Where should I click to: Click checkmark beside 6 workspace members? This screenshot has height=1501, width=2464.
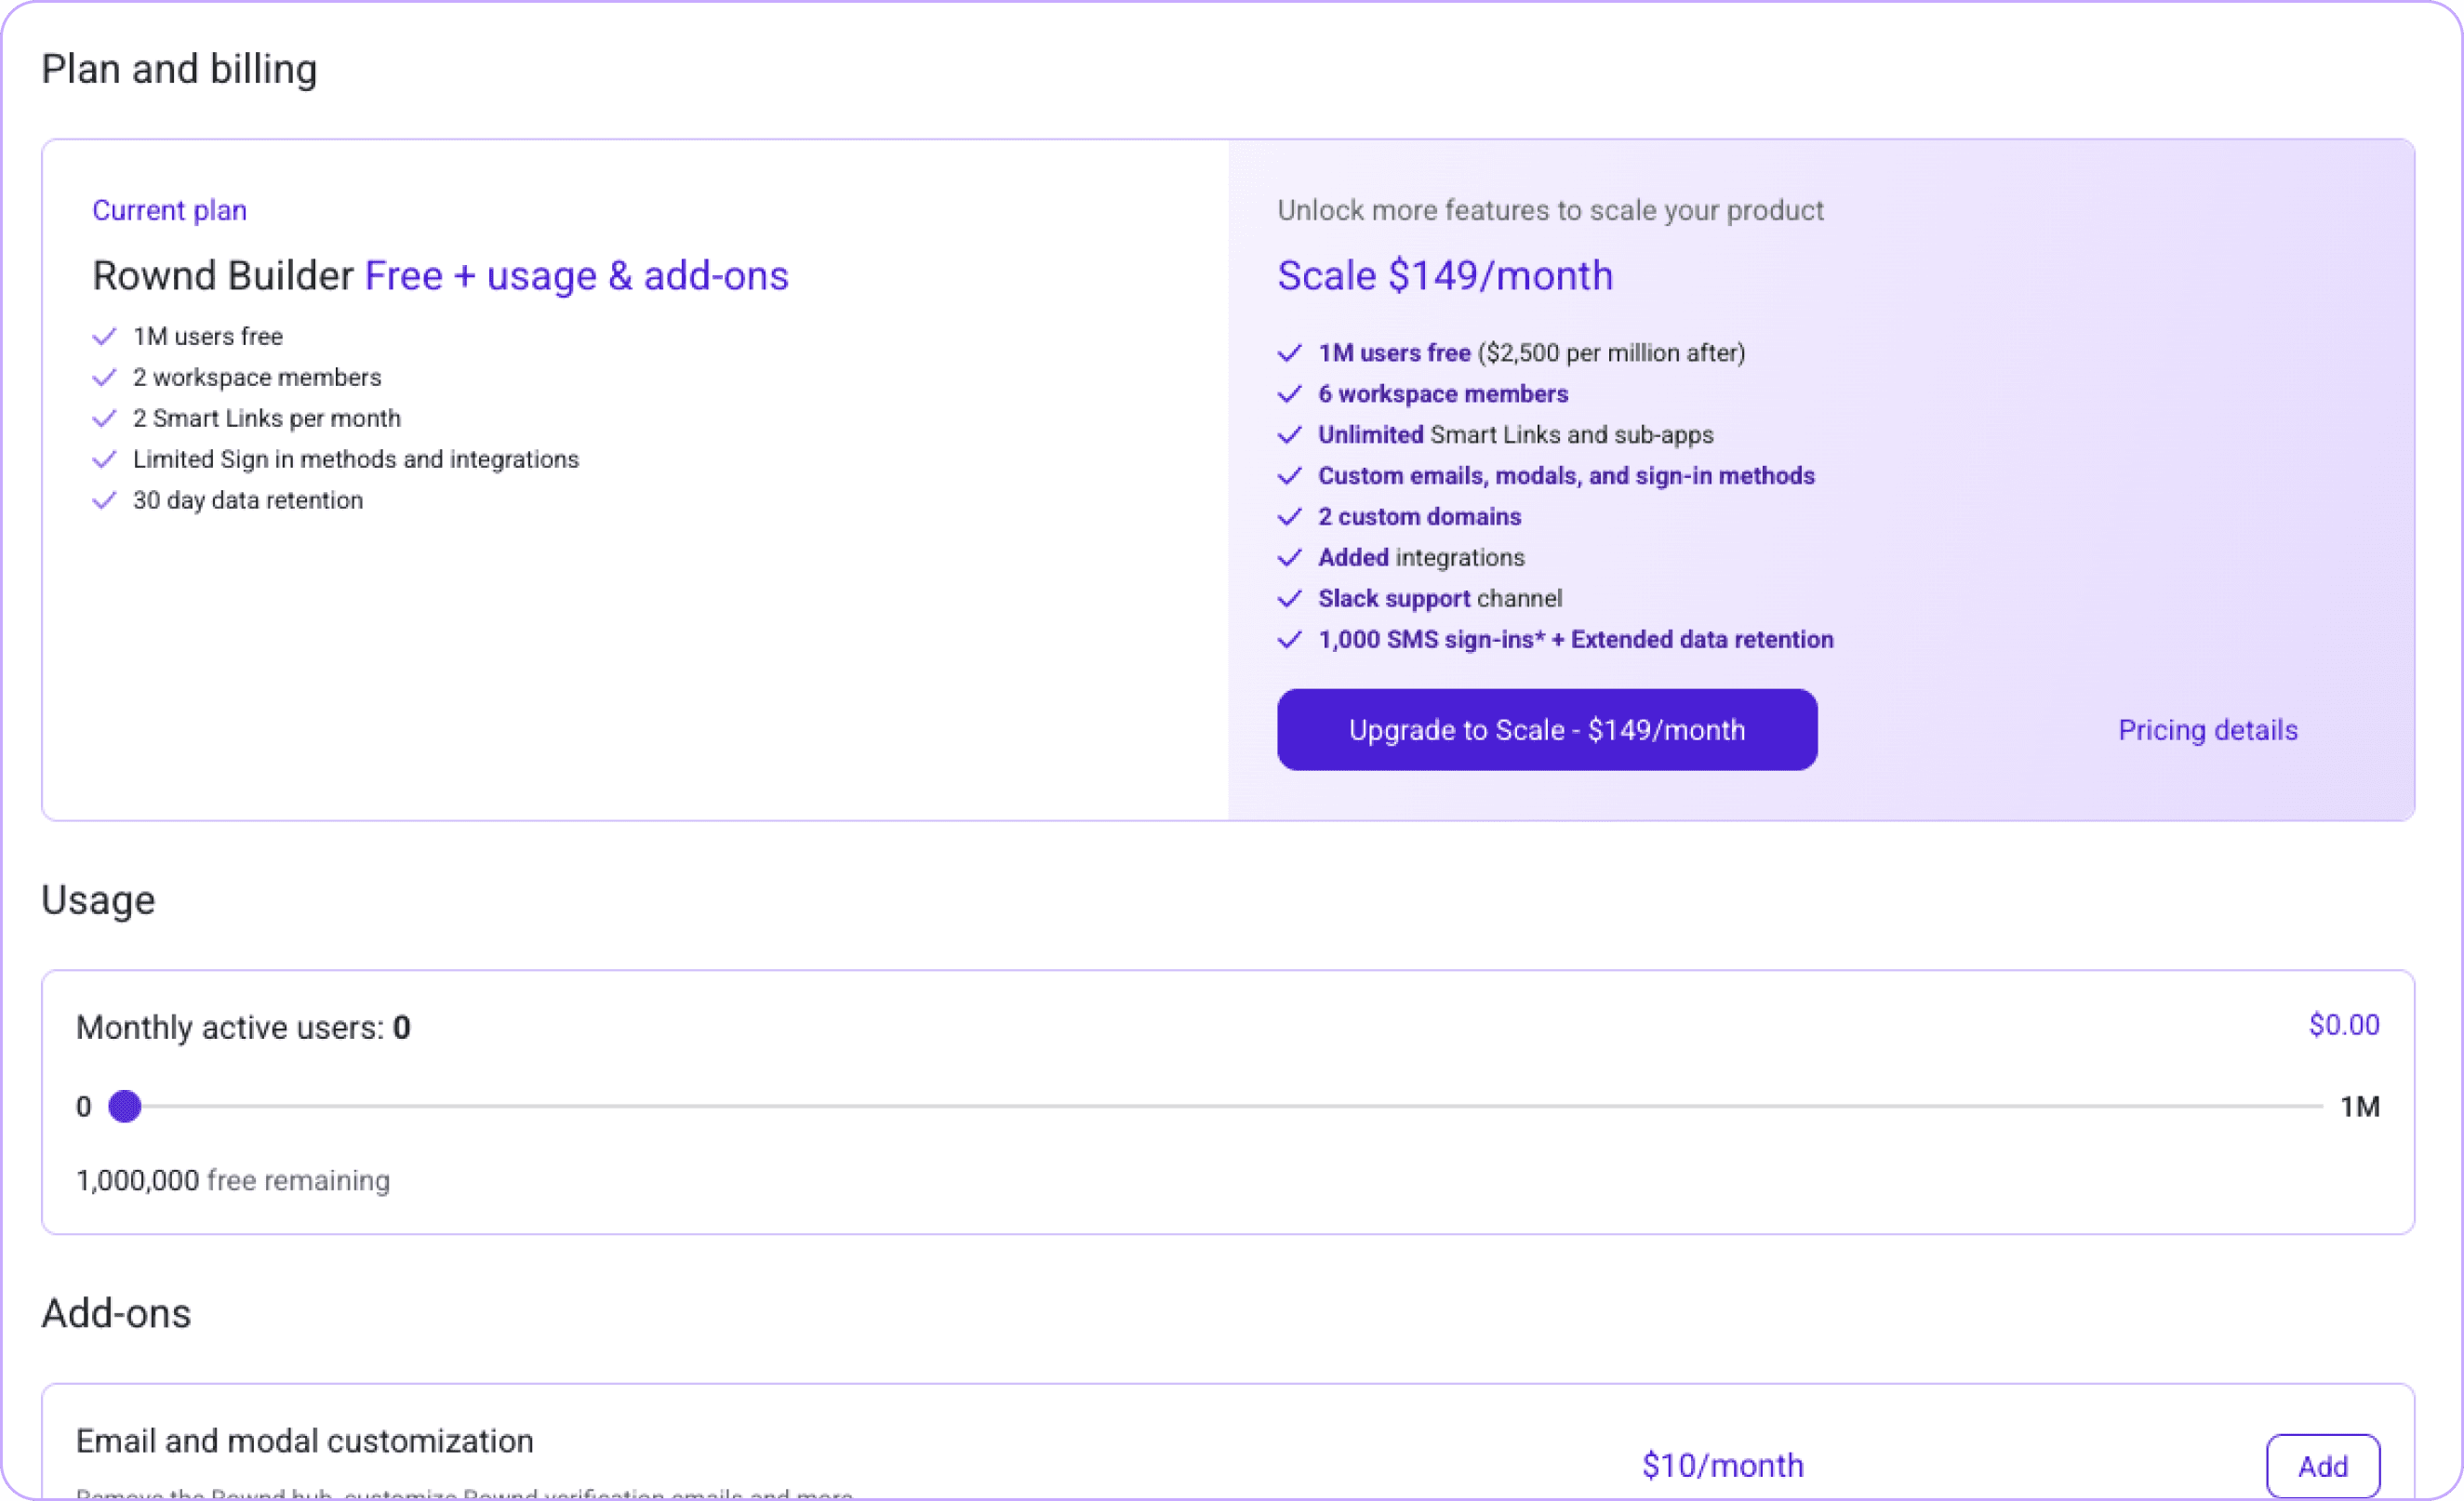(1289, 394)
